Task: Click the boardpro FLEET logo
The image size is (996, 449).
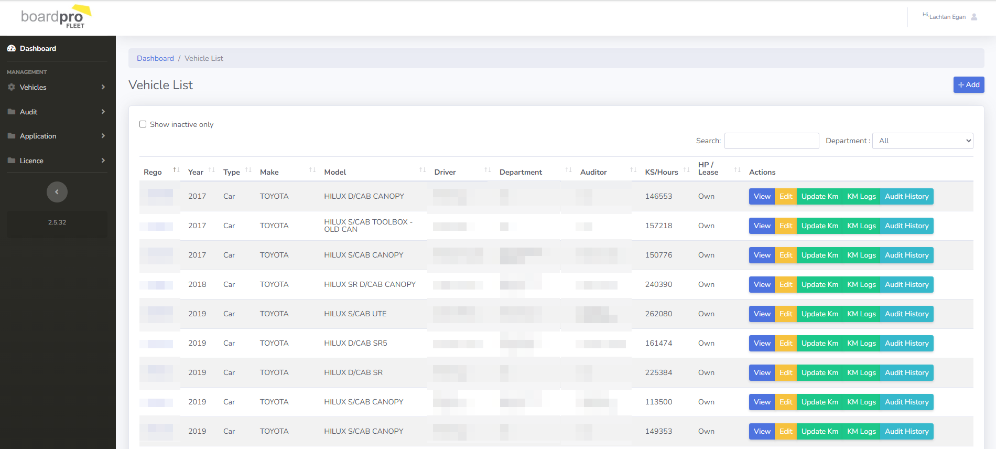Action: (56, 17)
